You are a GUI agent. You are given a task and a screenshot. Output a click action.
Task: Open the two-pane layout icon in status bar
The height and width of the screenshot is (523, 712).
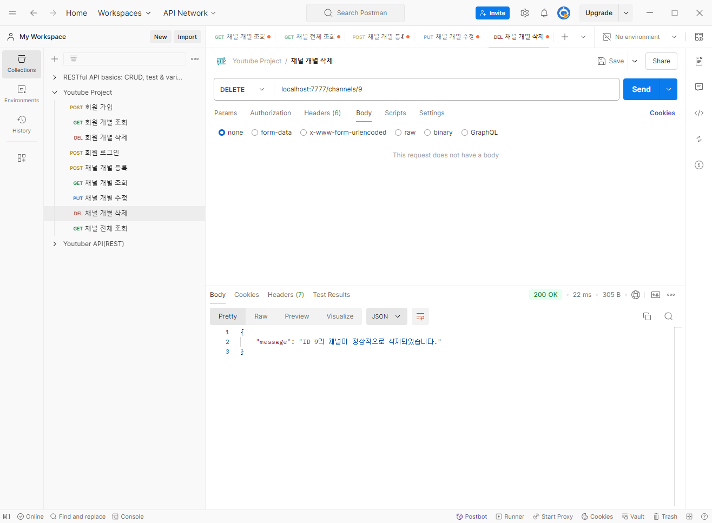689,517
